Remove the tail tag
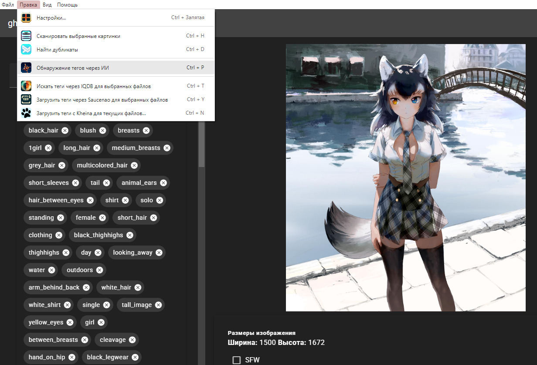This screenshot has width=537, height=365. pyautogui.click(x=106, y=183)
